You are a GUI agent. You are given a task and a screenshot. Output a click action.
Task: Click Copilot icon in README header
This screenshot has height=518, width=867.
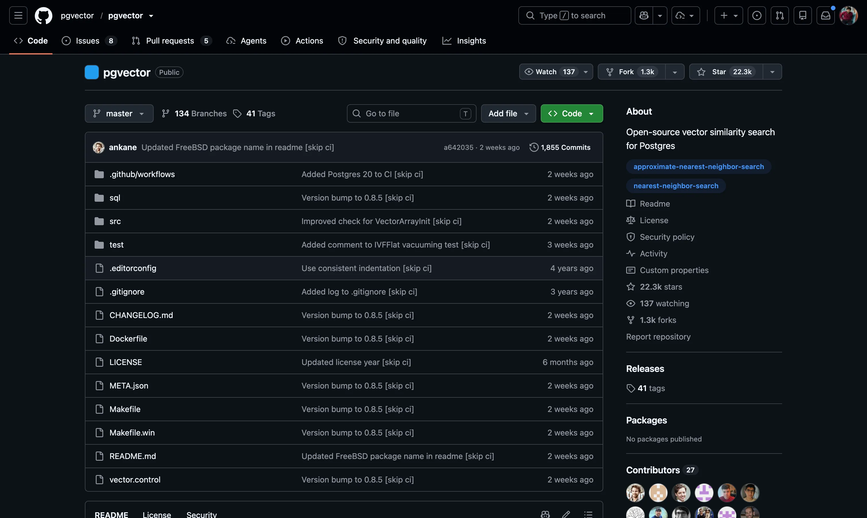tap(545, 514)
